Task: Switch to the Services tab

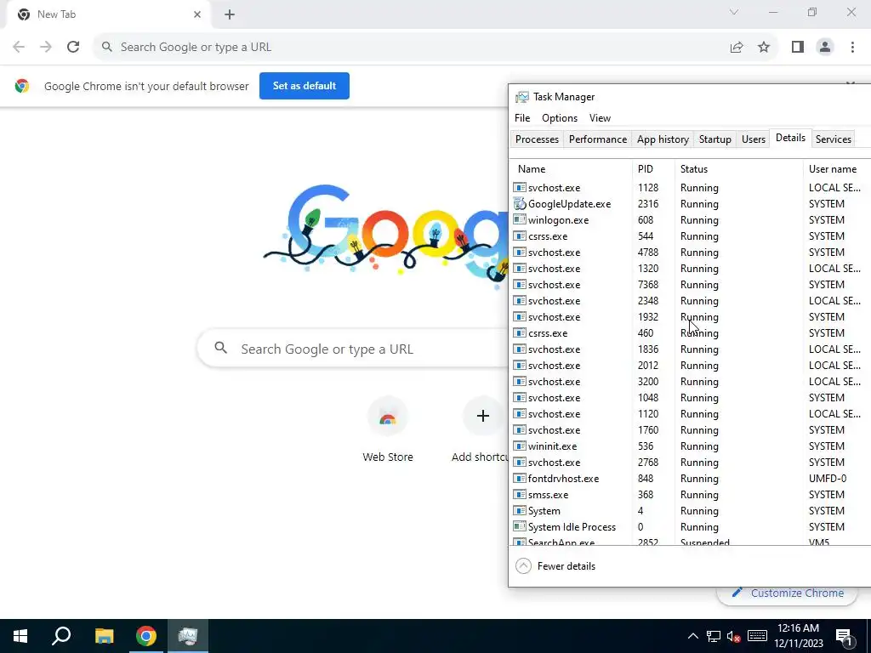Action: tap(834, 139)
